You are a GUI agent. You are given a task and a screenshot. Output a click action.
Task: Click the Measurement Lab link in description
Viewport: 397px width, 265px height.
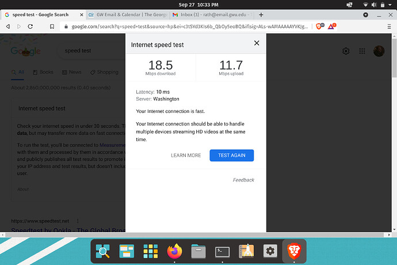click(x=112, y=145)
